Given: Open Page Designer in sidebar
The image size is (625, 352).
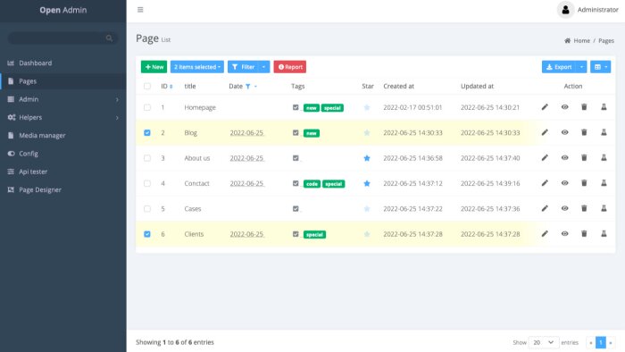Looking at the screenshot, I should [x=63, y=189].
